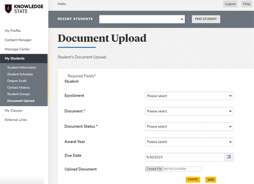Click the Choose File button
254x184 pixels.
pyautogui.click(x=154, y=169)
